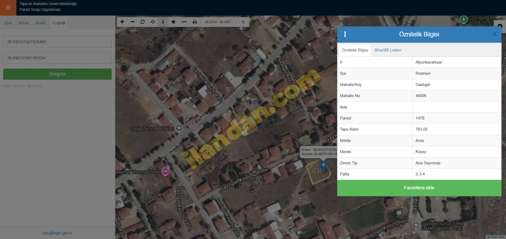Open the cbs@tkgm.gov.tr email link
506x239 pixels.
coord(57,233)
